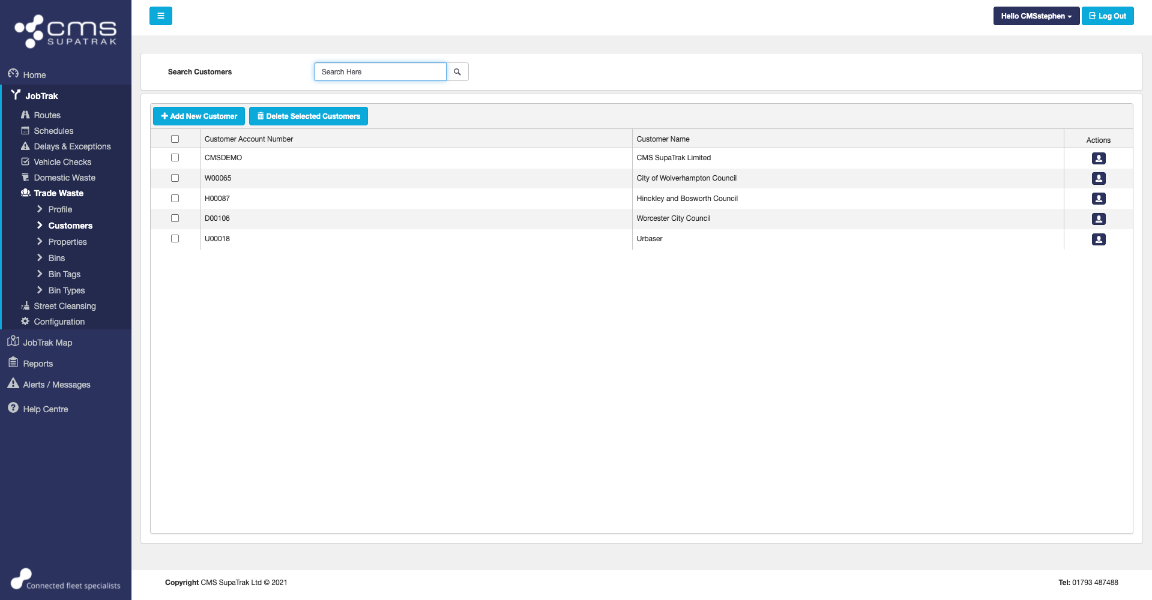This screenshot has height=600, width=1152.
Task: Expand the Bins submenu chevron
Action: 40,257
